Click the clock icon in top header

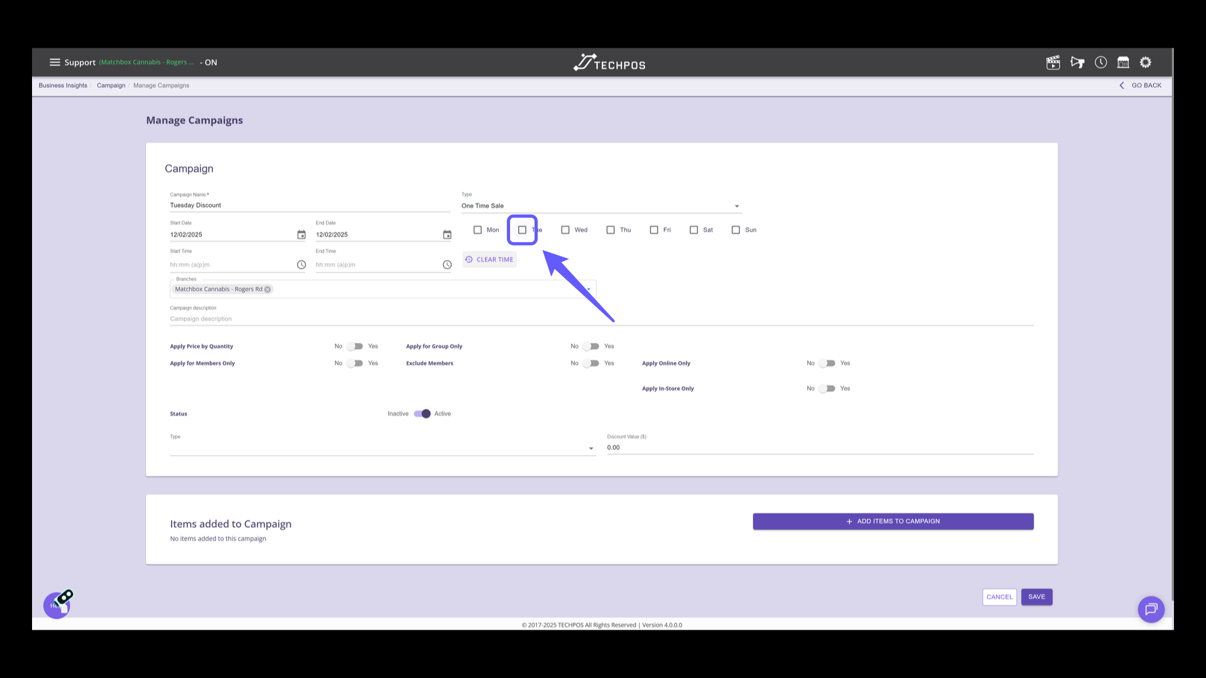pyautogui.click(x=1100, y=62)
